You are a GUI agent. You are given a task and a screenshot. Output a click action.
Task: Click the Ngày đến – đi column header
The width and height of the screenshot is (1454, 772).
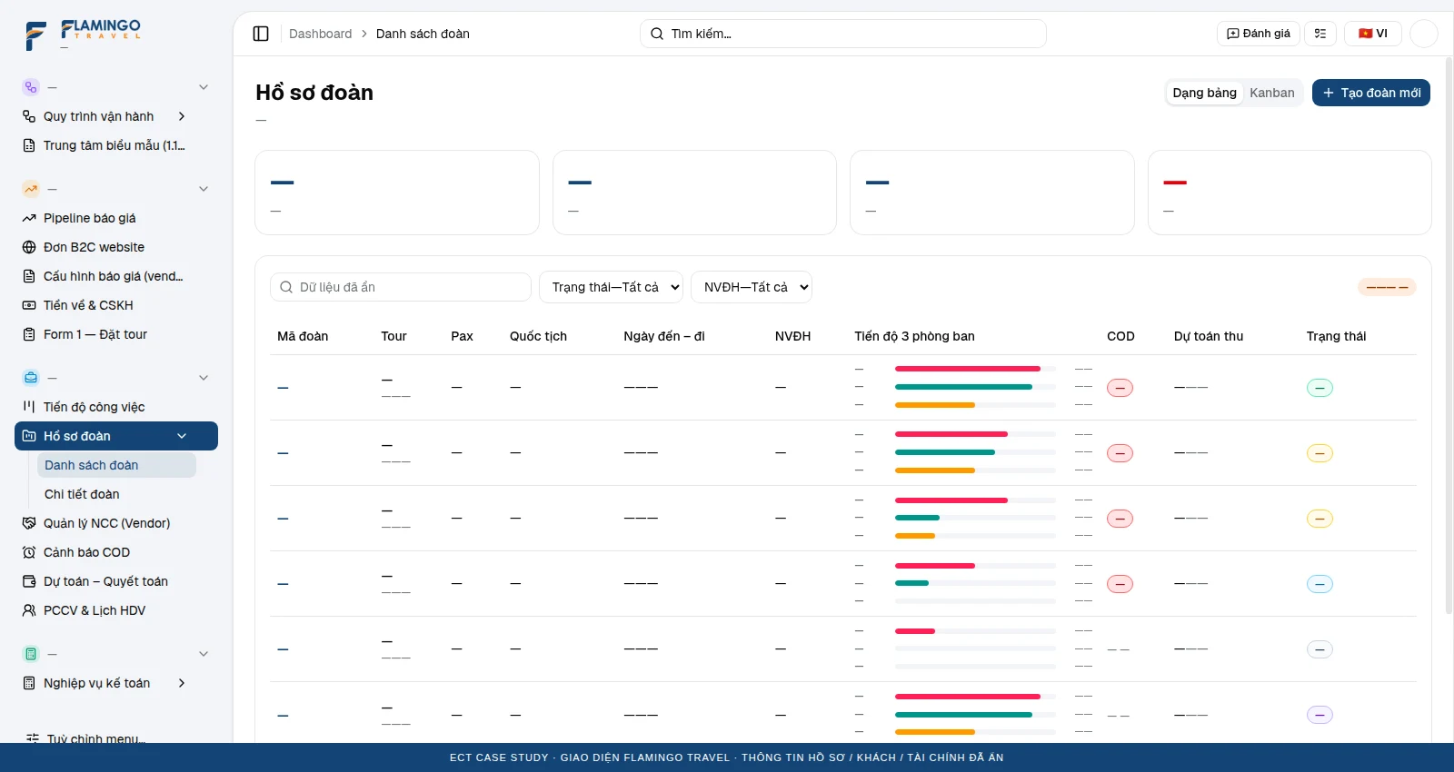(x=664, y=336)
